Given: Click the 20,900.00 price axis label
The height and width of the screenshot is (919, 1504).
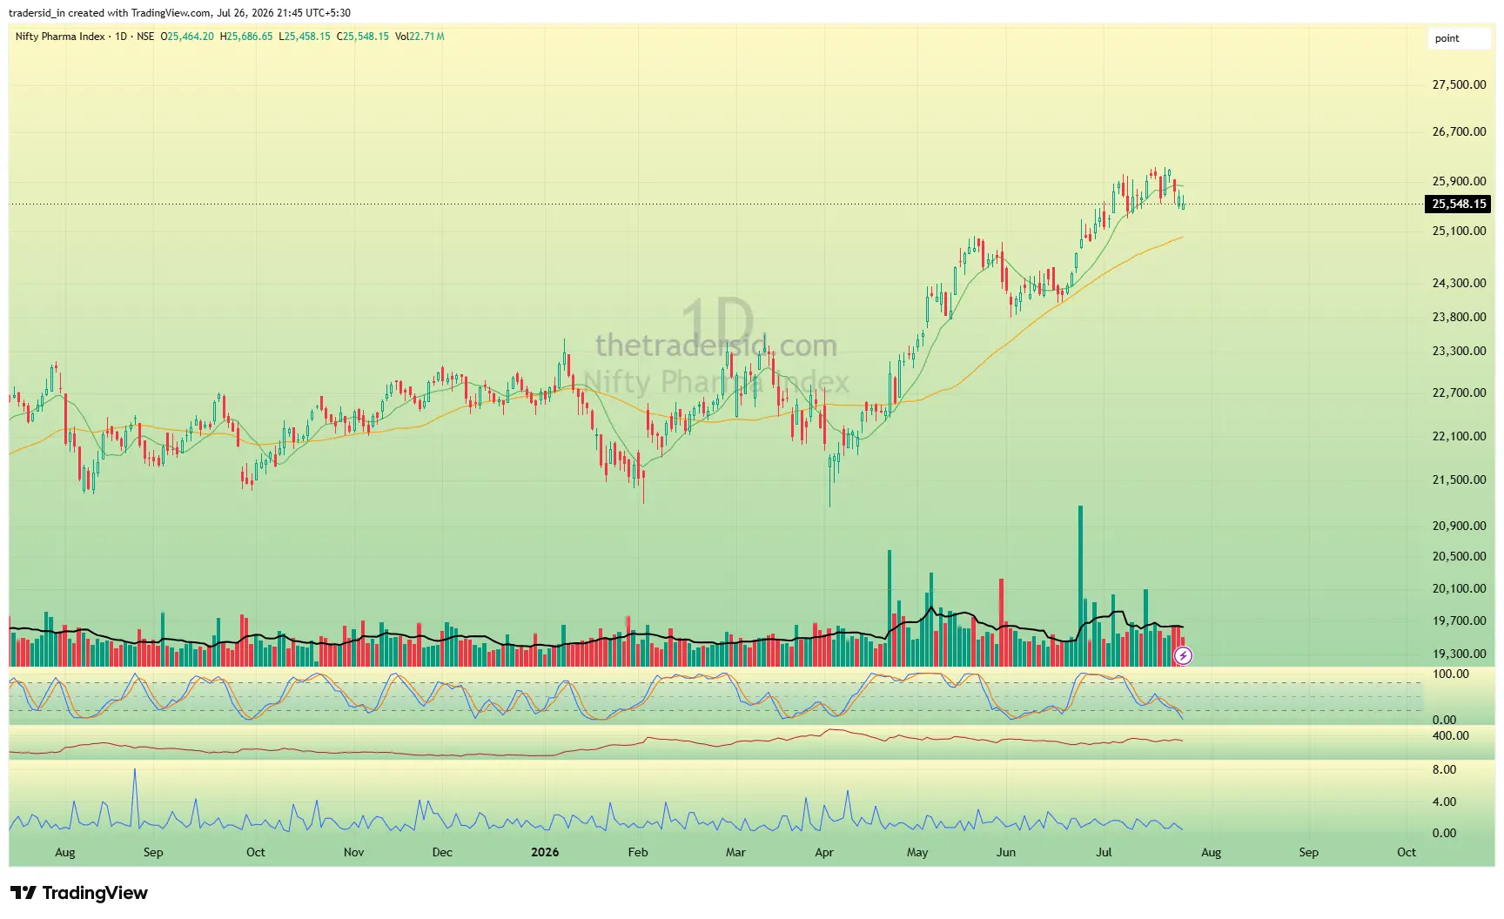Looking at the screenshot, I should [x=1460, y=526].
